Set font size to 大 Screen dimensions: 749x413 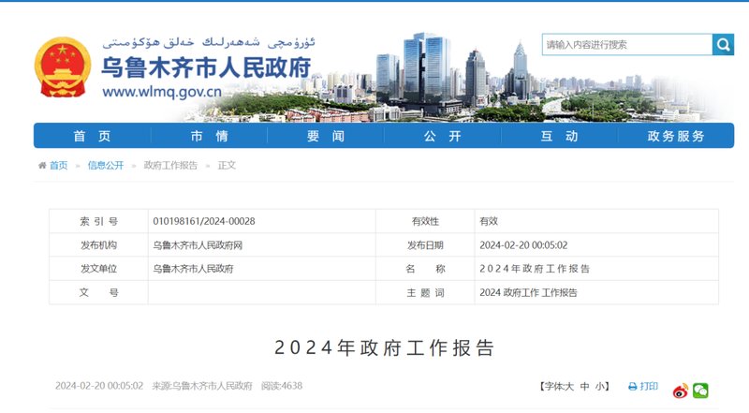pyautogui.click(x=568, y=386)
